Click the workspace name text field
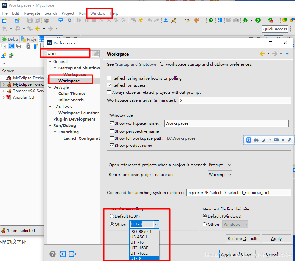The height and width of the screenshot is (261, 295). pyautogui.click(x=226, y=123)
